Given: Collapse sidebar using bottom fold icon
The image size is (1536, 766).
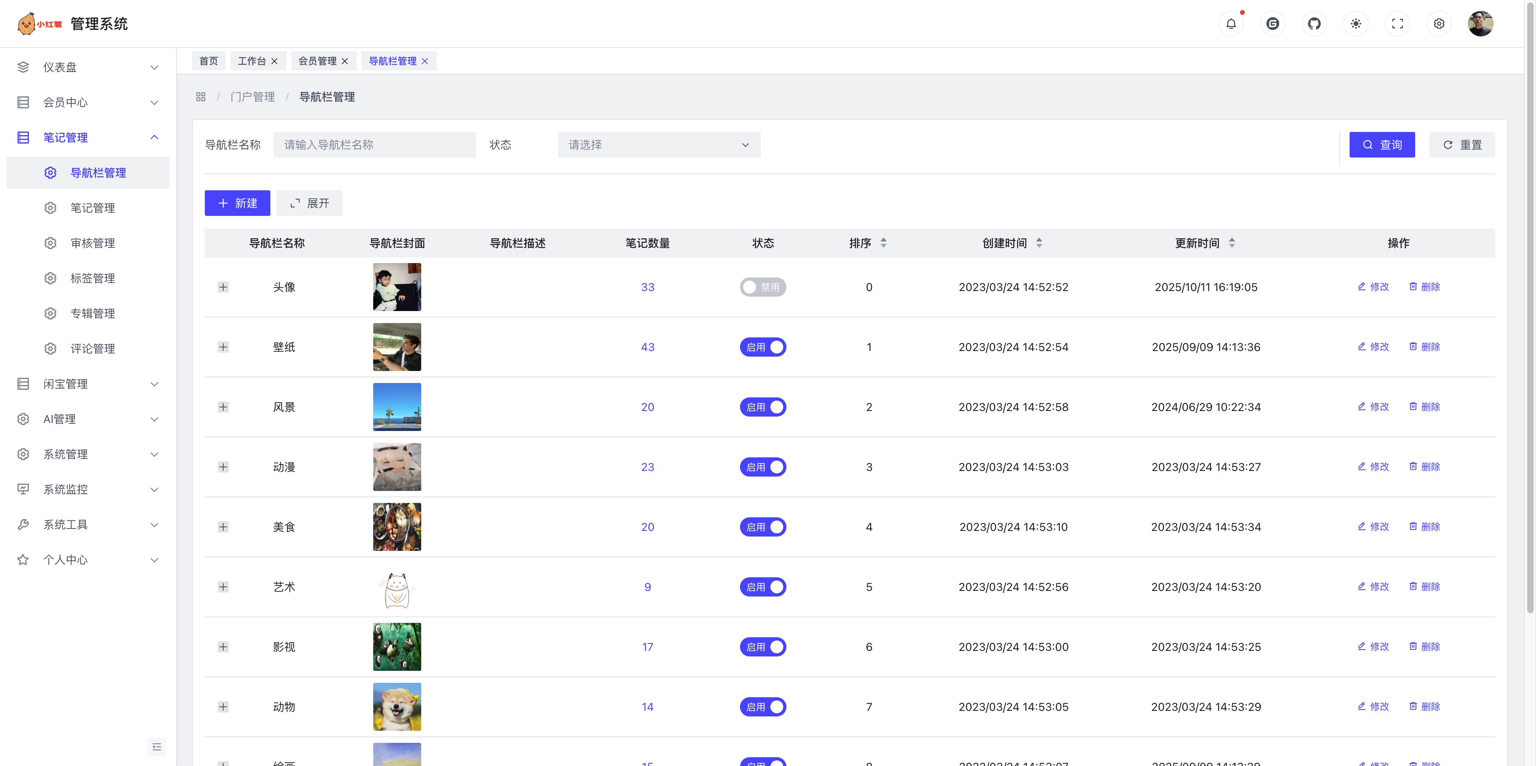Looking at the screenshot, I should 156,746.
